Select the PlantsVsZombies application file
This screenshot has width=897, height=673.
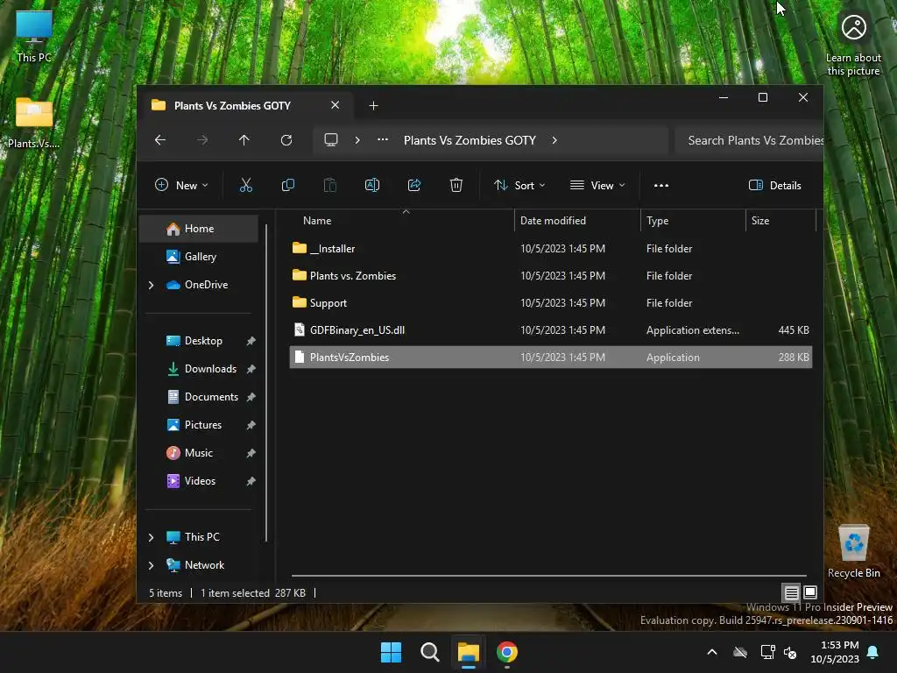pos(551,358)
